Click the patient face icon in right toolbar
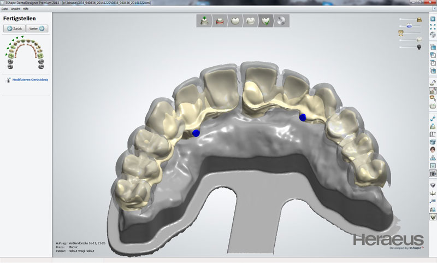The height and width of the screenshot is (263, 437). point(433,149)
